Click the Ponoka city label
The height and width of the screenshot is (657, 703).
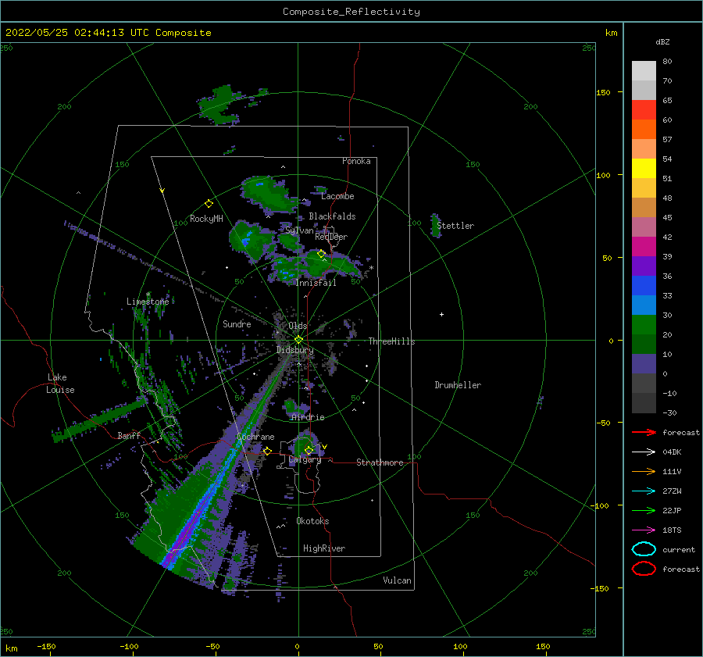(356, 161)
